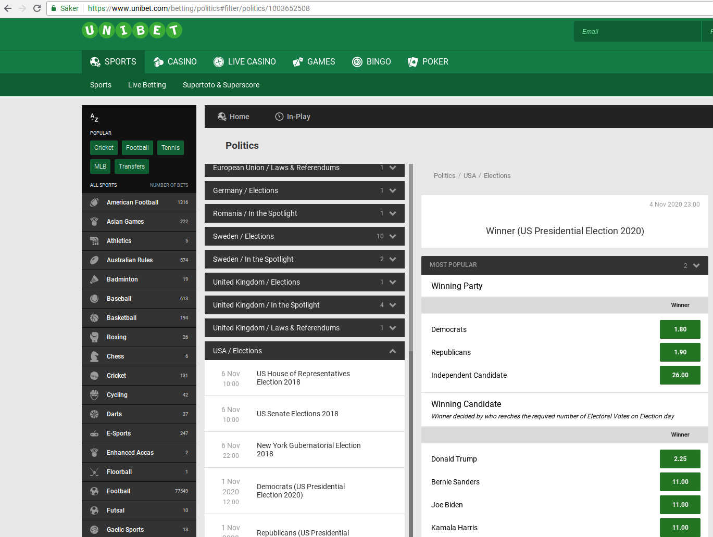713x537 pixels.
Task: Go forward with the browser forward arrow
Action: 22,8
